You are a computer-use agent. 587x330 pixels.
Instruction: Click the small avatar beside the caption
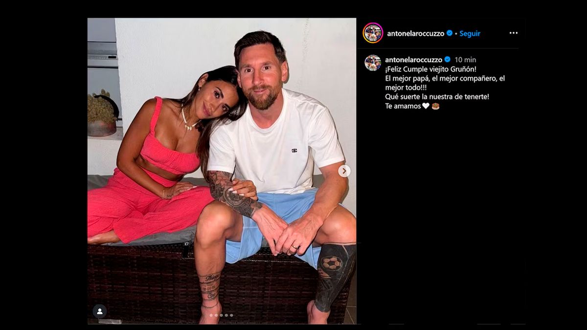click(x=373, y=63)
